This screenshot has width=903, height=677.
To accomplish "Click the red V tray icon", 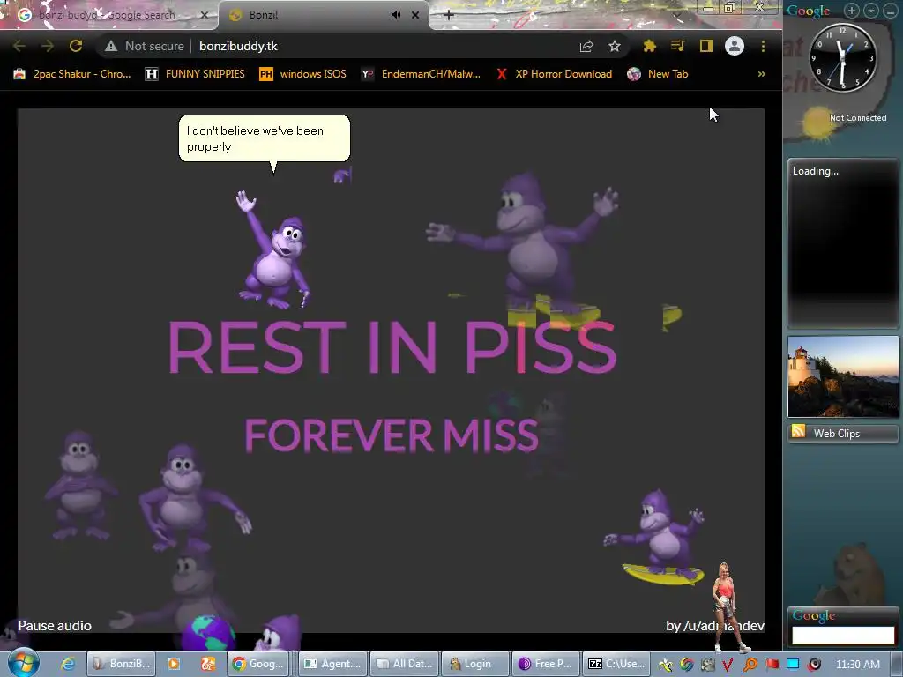I will pos(728,665).
